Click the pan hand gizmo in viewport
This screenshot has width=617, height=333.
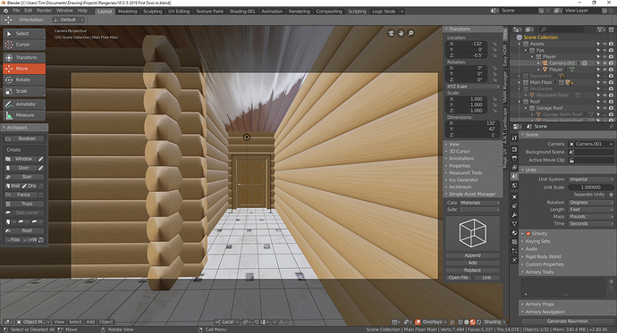pyautogui.click(x=401, y=33)
